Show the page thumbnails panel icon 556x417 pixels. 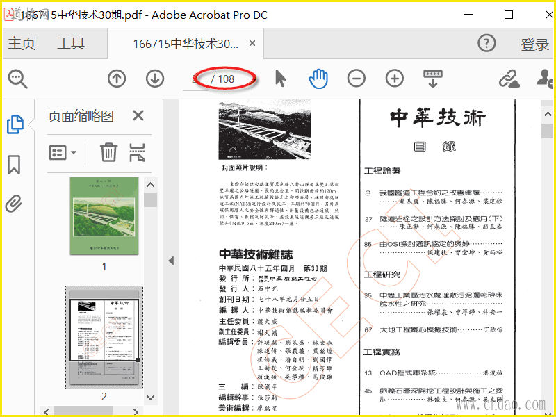15,124
